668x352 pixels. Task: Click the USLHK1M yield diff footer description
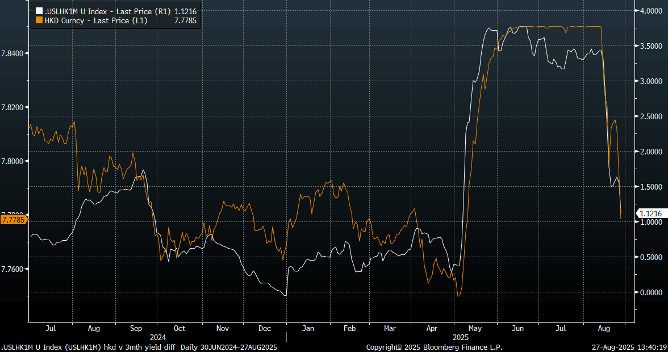(x=139, y=347)
